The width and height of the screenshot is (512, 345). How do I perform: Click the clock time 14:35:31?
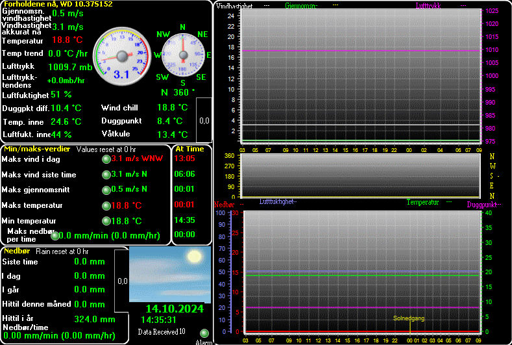[x=159, y=320]
